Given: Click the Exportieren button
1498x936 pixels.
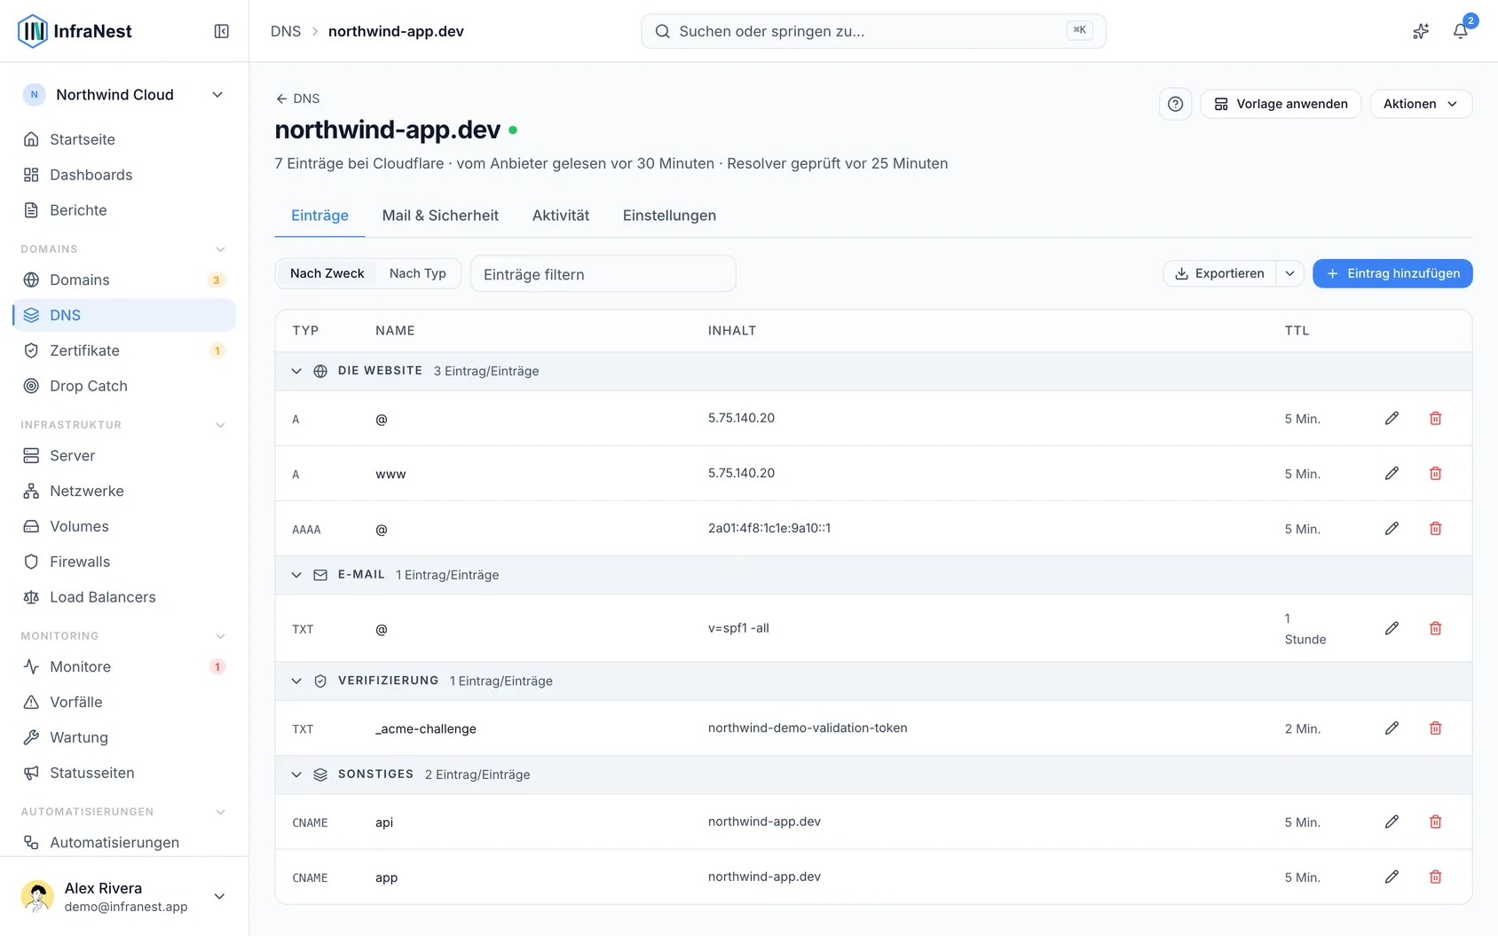Looking at the screenshot, I should [x=1219, y=273].
